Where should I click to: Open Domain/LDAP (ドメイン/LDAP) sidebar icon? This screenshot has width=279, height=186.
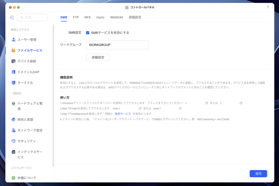pos(13,72)
